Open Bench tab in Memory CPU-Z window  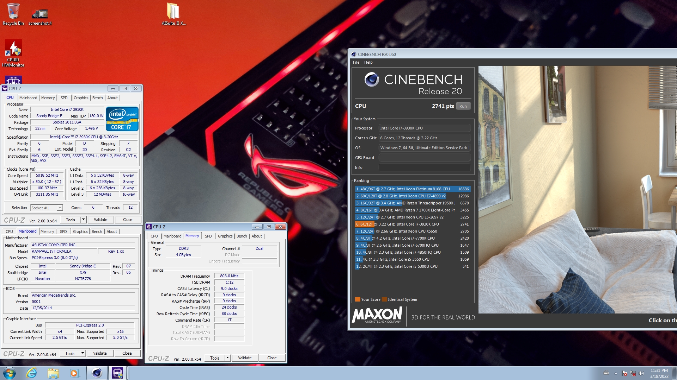point(242,236)
